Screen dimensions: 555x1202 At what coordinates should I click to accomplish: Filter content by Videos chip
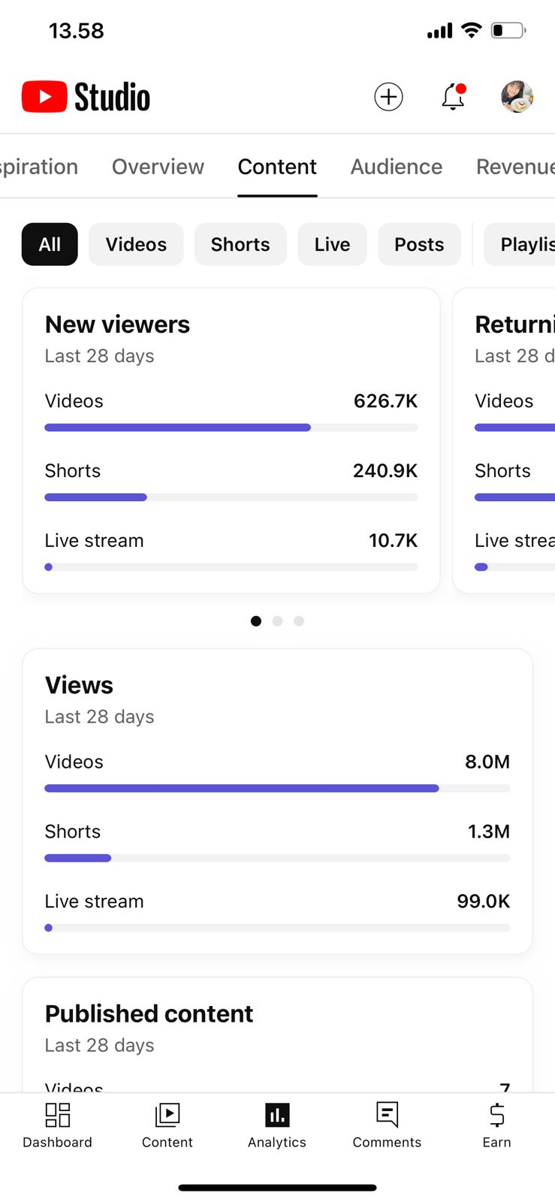coord(136,244)
